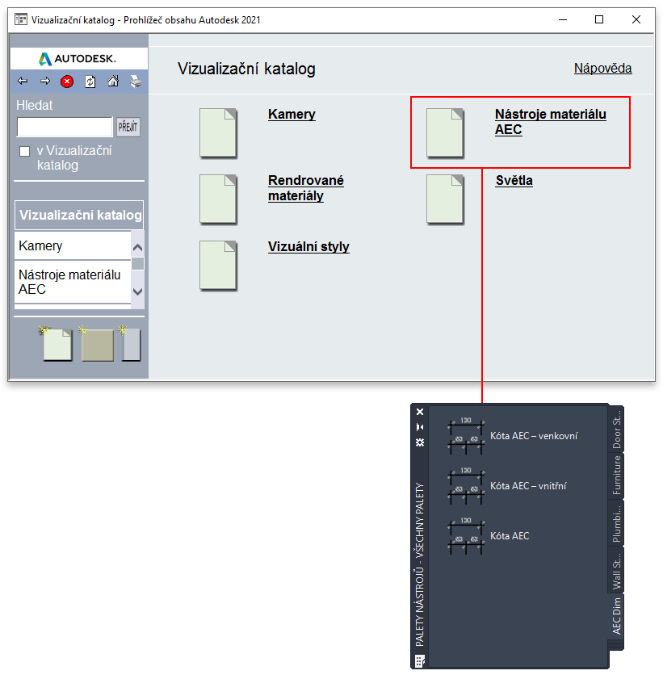Switch to the Furniture palette tab
The image size is (663, 679).
616,476
